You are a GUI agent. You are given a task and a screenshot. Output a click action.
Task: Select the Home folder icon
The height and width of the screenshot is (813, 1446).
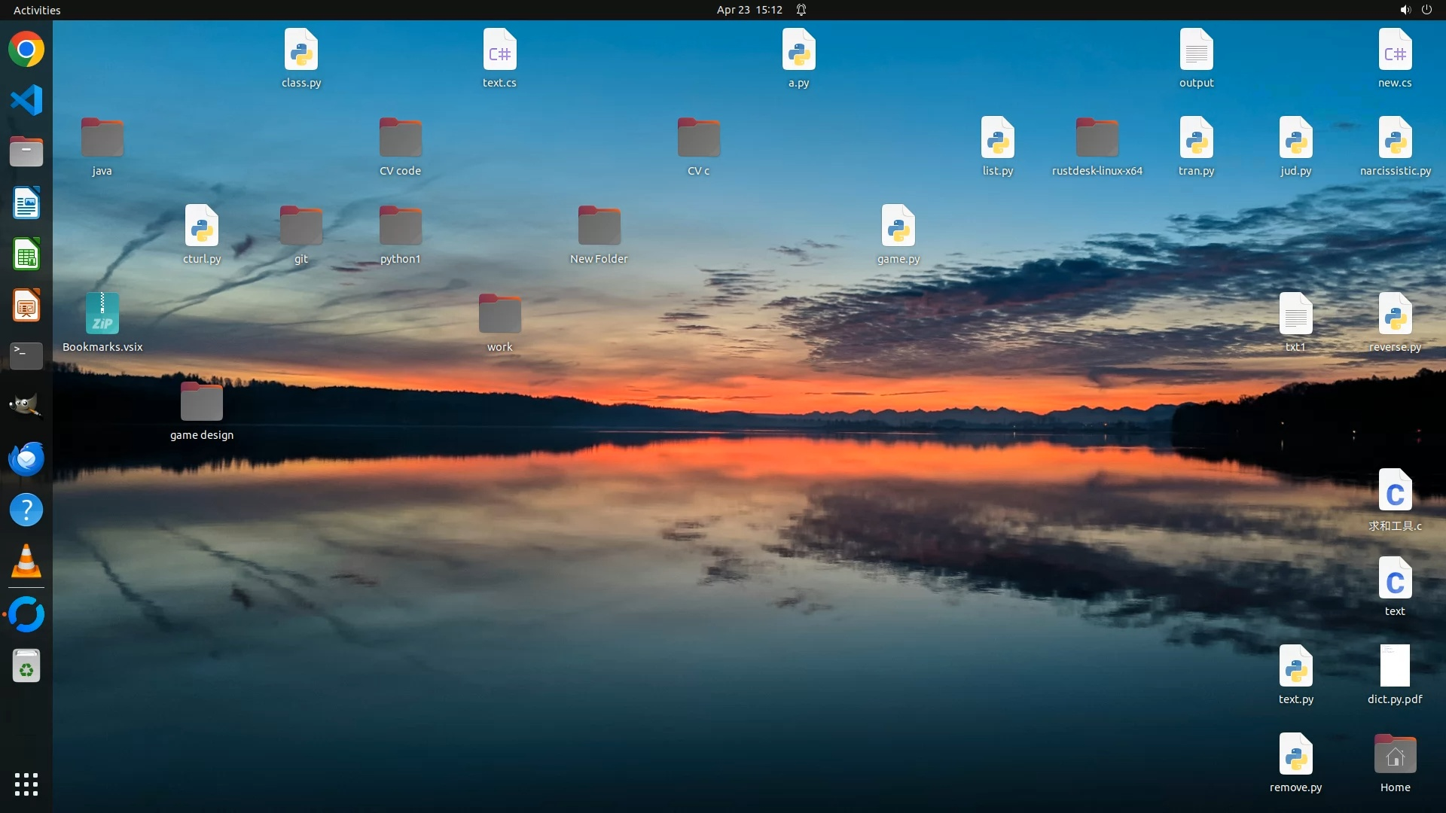coord(1395,755)
